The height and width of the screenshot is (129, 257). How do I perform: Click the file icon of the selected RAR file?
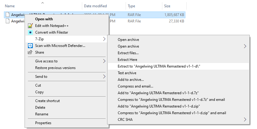coord(8,15)
